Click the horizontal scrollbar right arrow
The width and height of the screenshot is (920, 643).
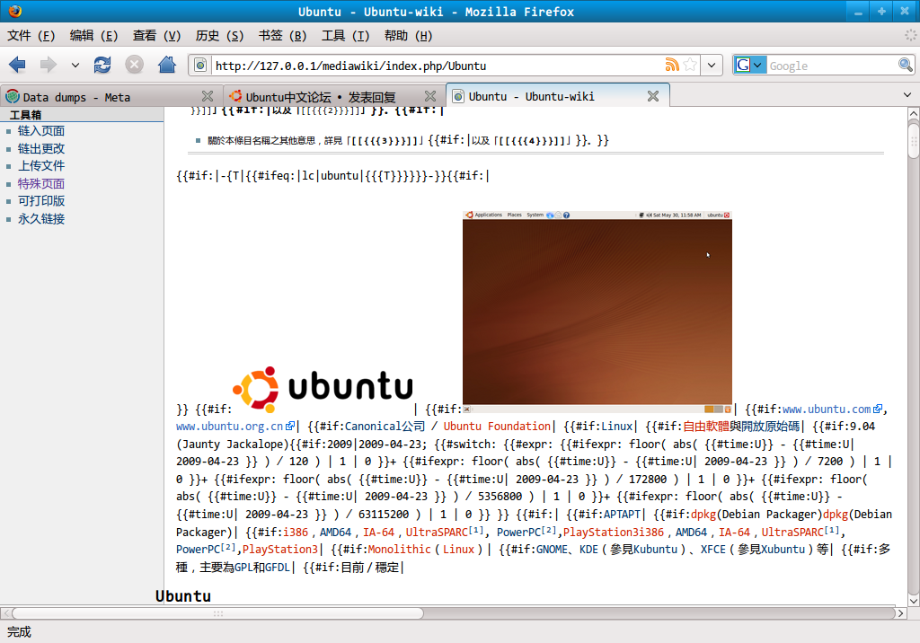point(900,613)
